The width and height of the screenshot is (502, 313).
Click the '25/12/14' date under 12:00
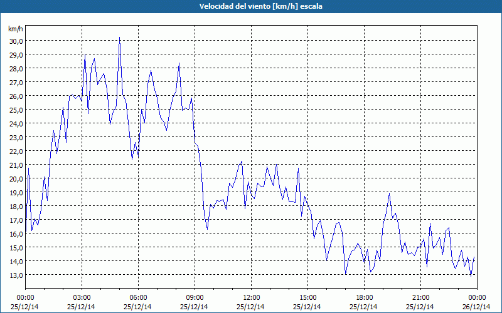[x=250, y=307]
